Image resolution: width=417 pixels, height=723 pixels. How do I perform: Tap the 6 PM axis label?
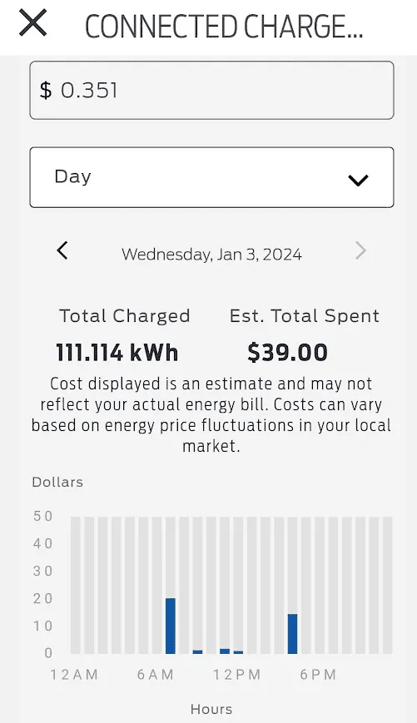(x=318, y=675)
